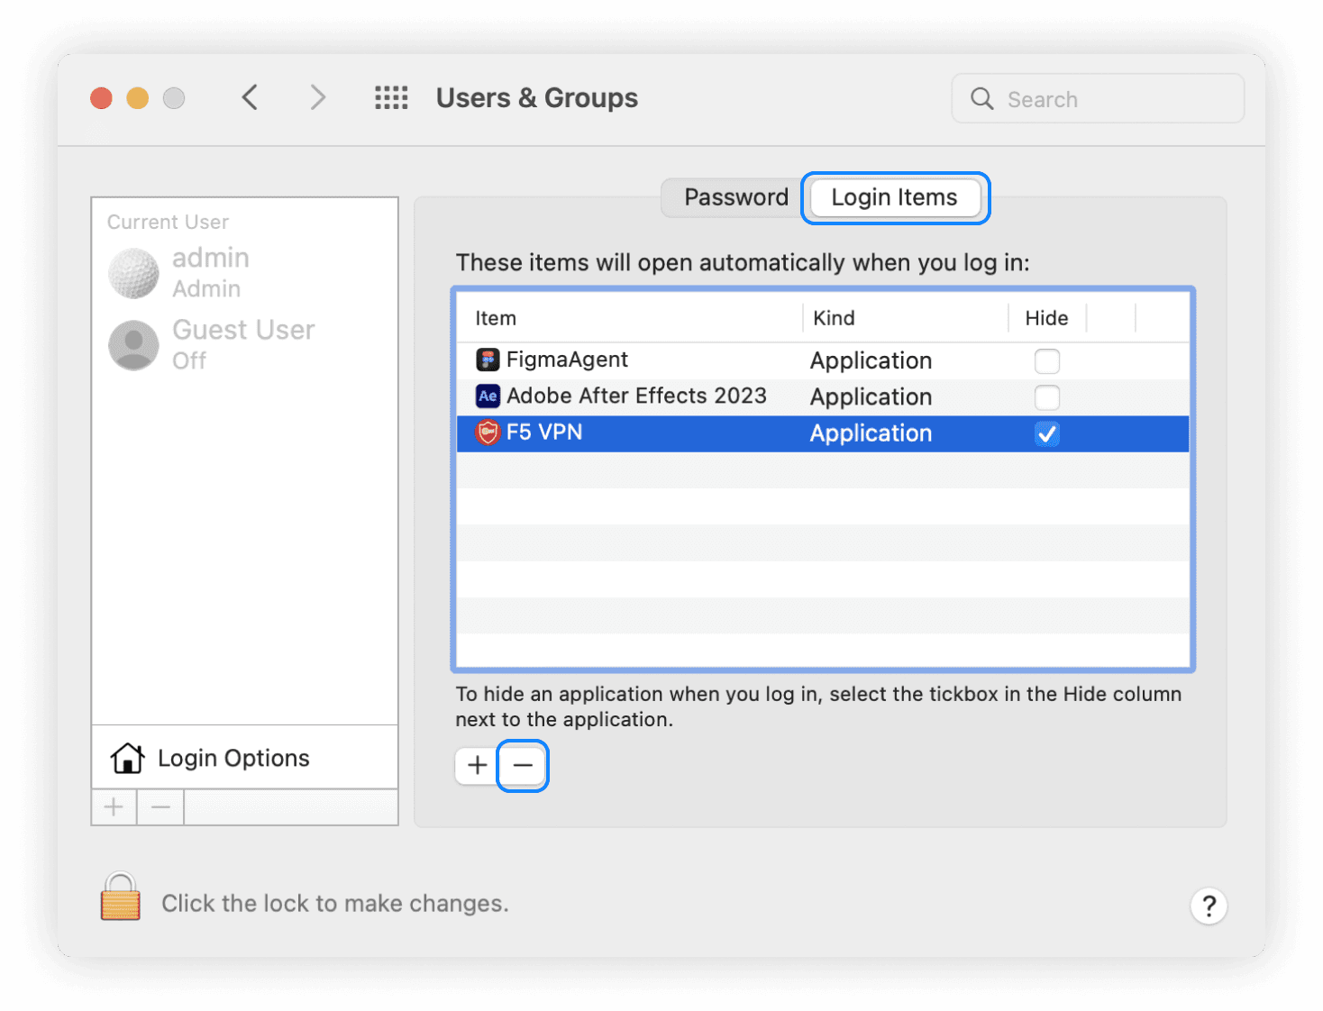Add a login item with the plus button
The image size is (1323, 1011).
(x=477, y=766)
